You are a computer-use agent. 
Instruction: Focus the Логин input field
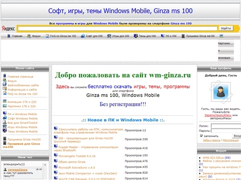point(226,126)
